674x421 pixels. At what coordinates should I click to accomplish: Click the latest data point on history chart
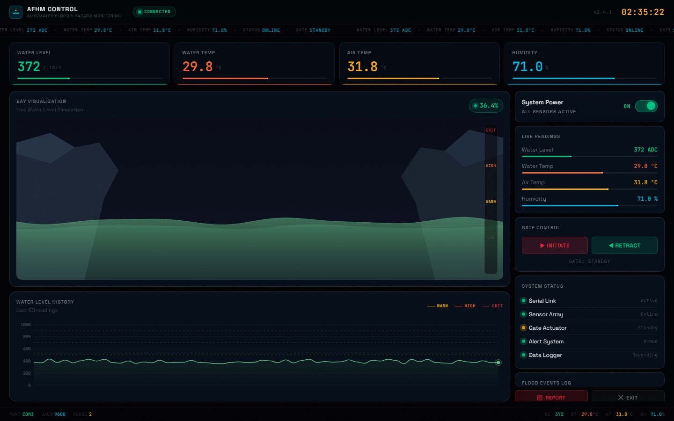tap(498, 363)
